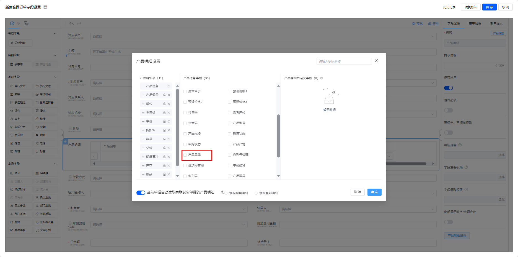Check the 销售状态 checkbox
This screenshot has width=518, height=257.
pos(230,134)
